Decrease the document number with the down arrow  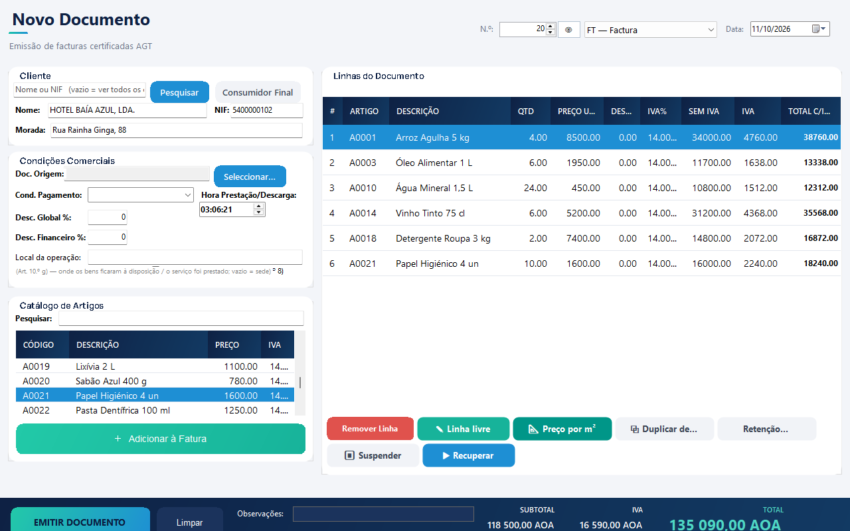coord(550,33)
